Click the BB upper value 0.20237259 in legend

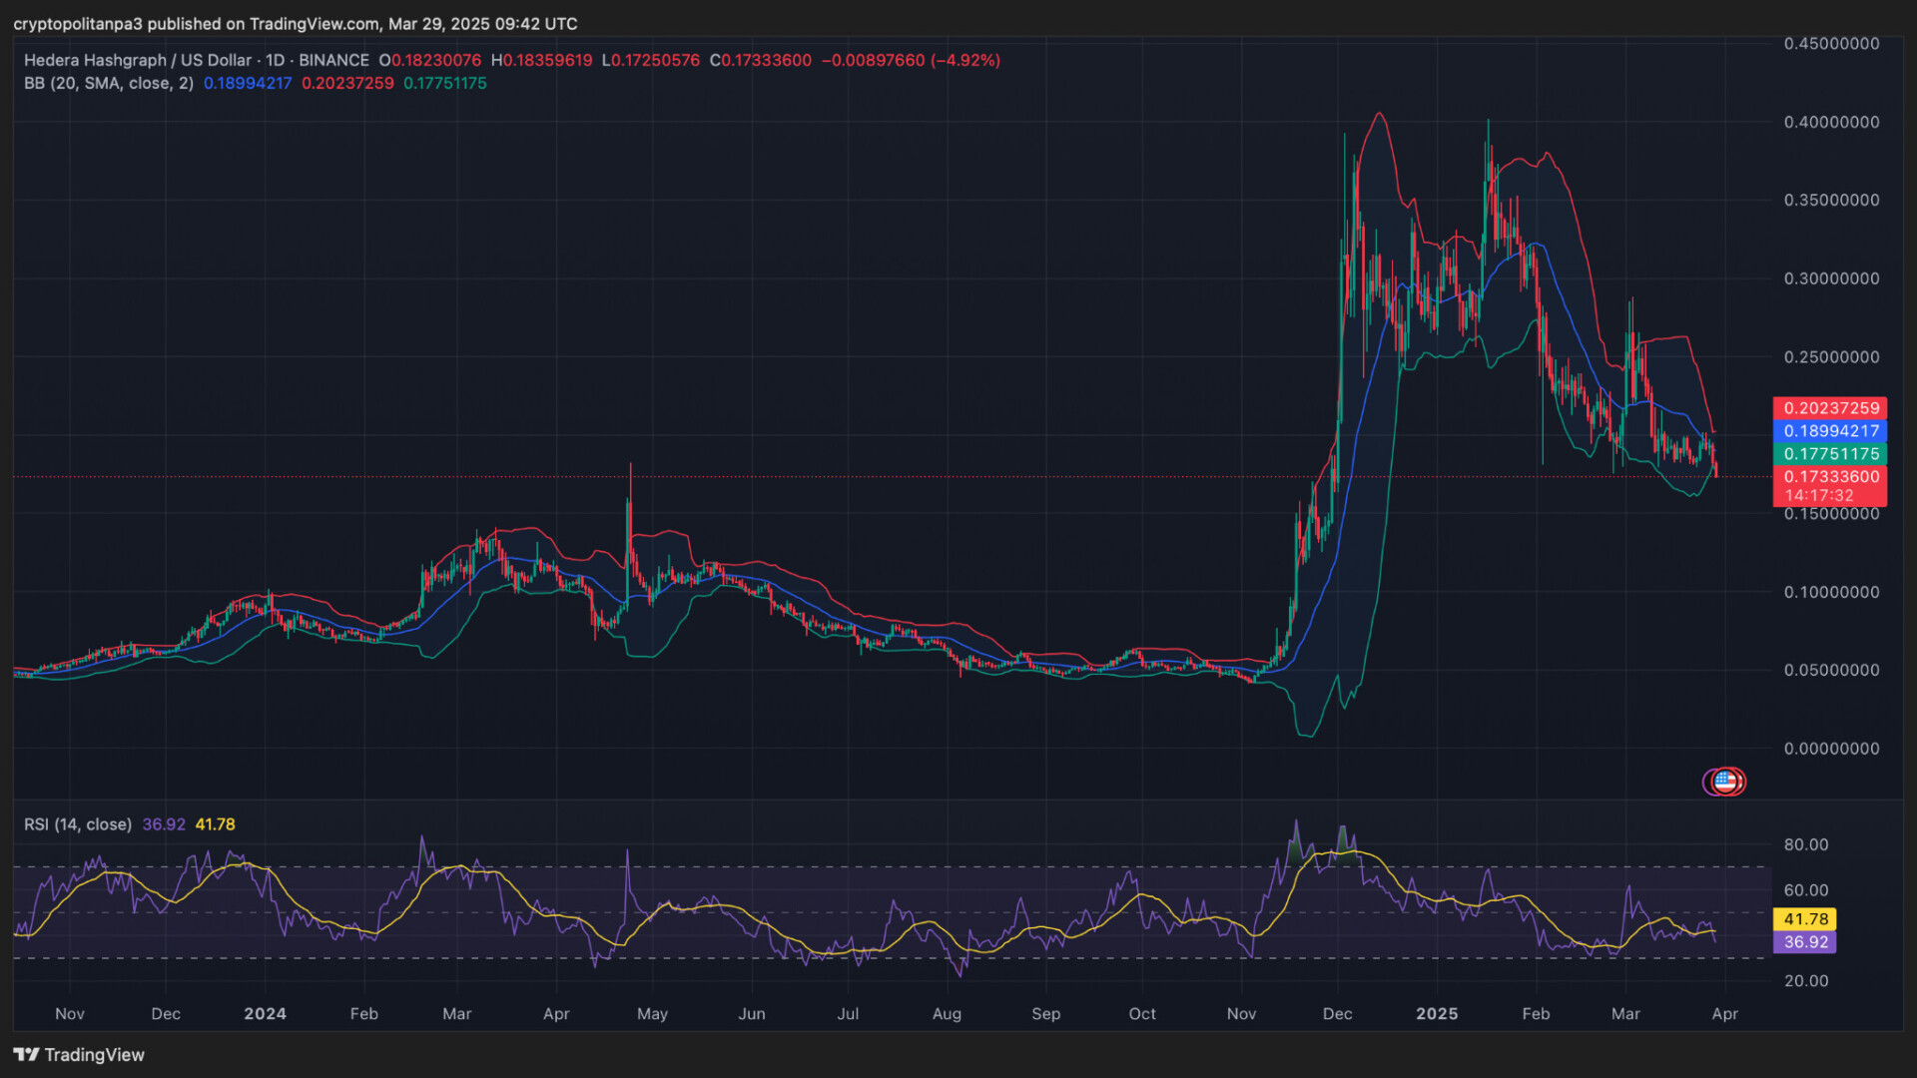click(x=347, y=83)
